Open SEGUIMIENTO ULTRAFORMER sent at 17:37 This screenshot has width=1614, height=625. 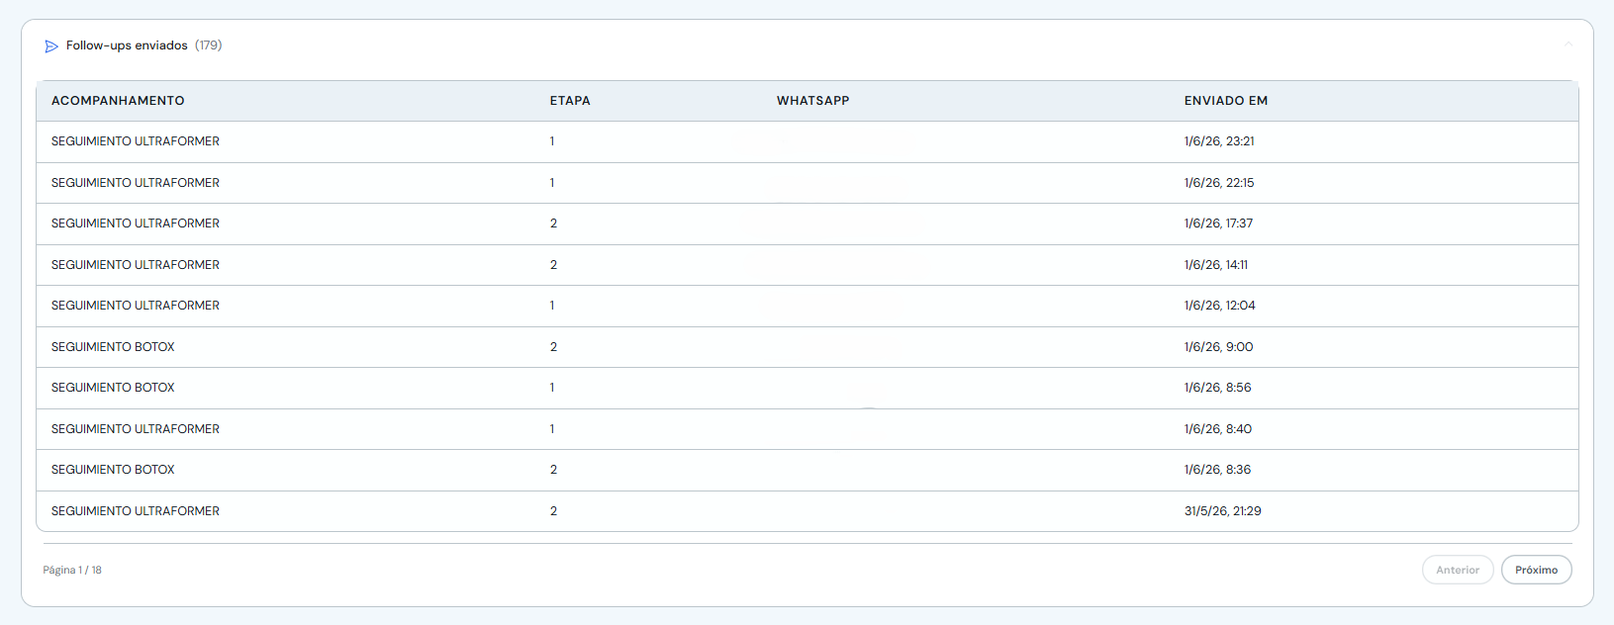pos(136,223)
